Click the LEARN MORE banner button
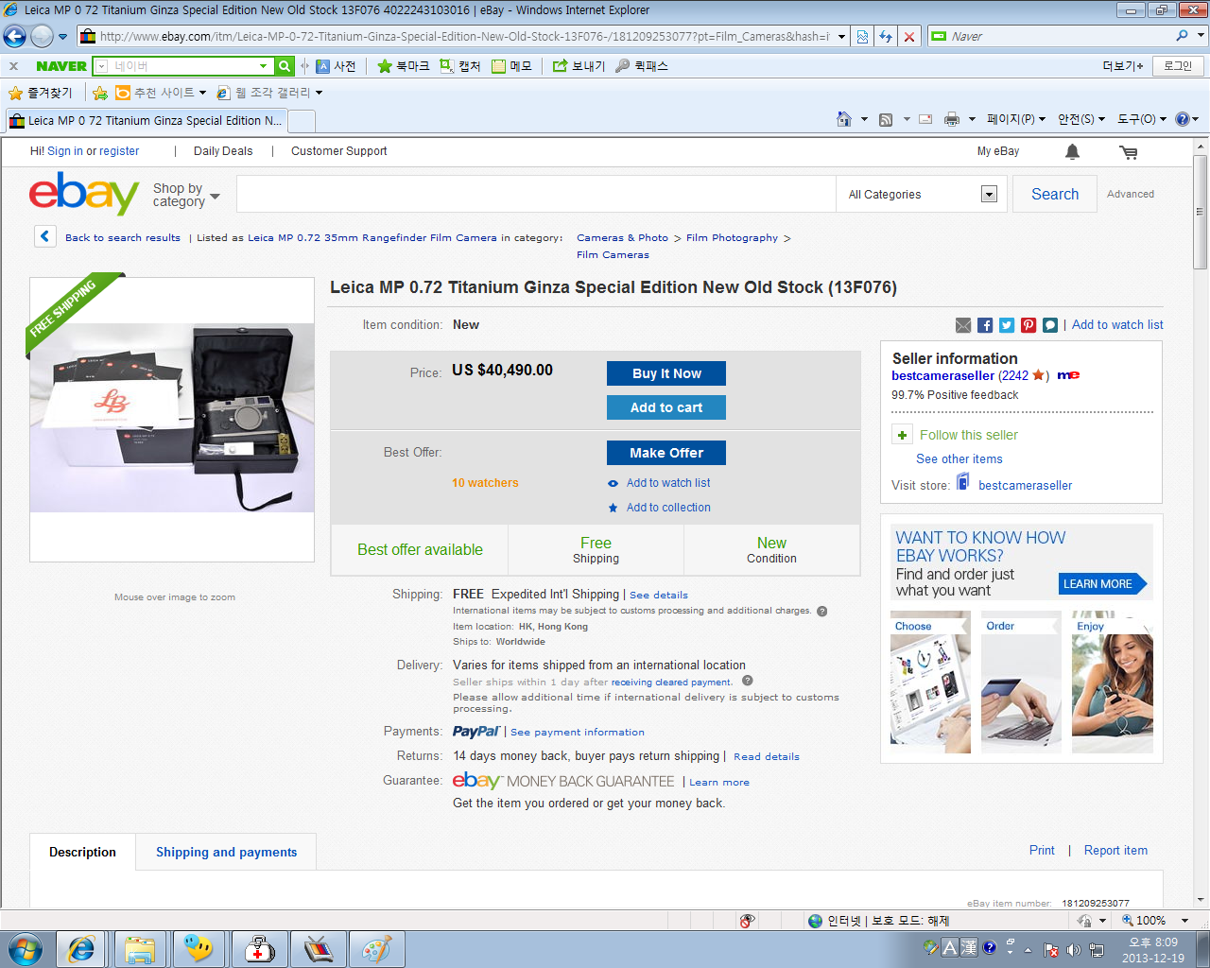The width and height of the screenshot is (1210, 968). click(1102, 584)
